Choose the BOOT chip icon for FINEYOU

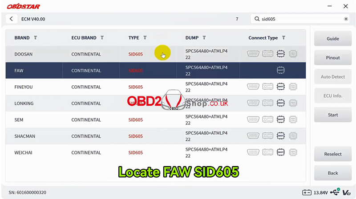[281, 87]
